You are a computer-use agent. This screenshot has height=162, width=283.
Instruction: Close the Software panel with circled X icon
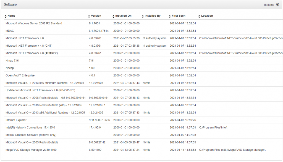click(x=277, y=4)
